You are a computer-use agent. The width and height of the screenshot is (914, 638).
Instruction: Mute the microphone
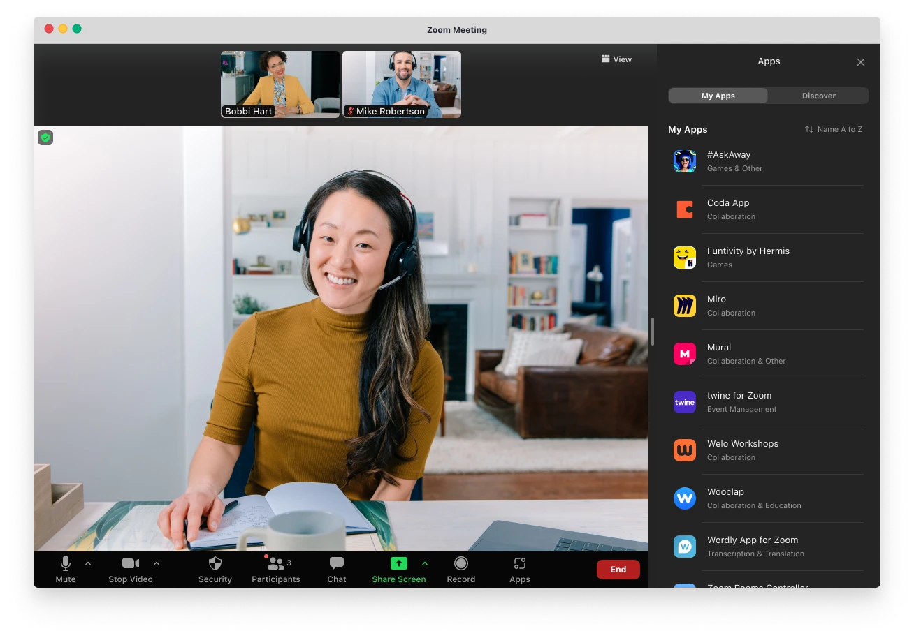click(x=66, y=569)
